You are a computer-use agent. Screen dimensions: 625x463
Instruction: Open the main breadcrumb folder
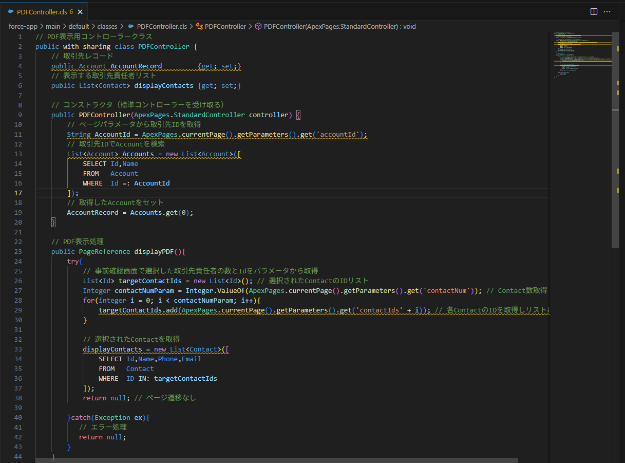(53, 26)
